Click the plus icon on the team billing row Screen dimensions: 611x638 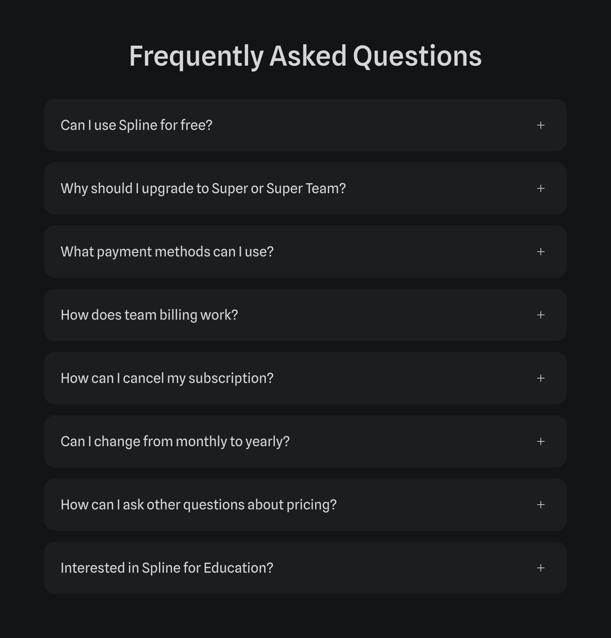(541, 315)
